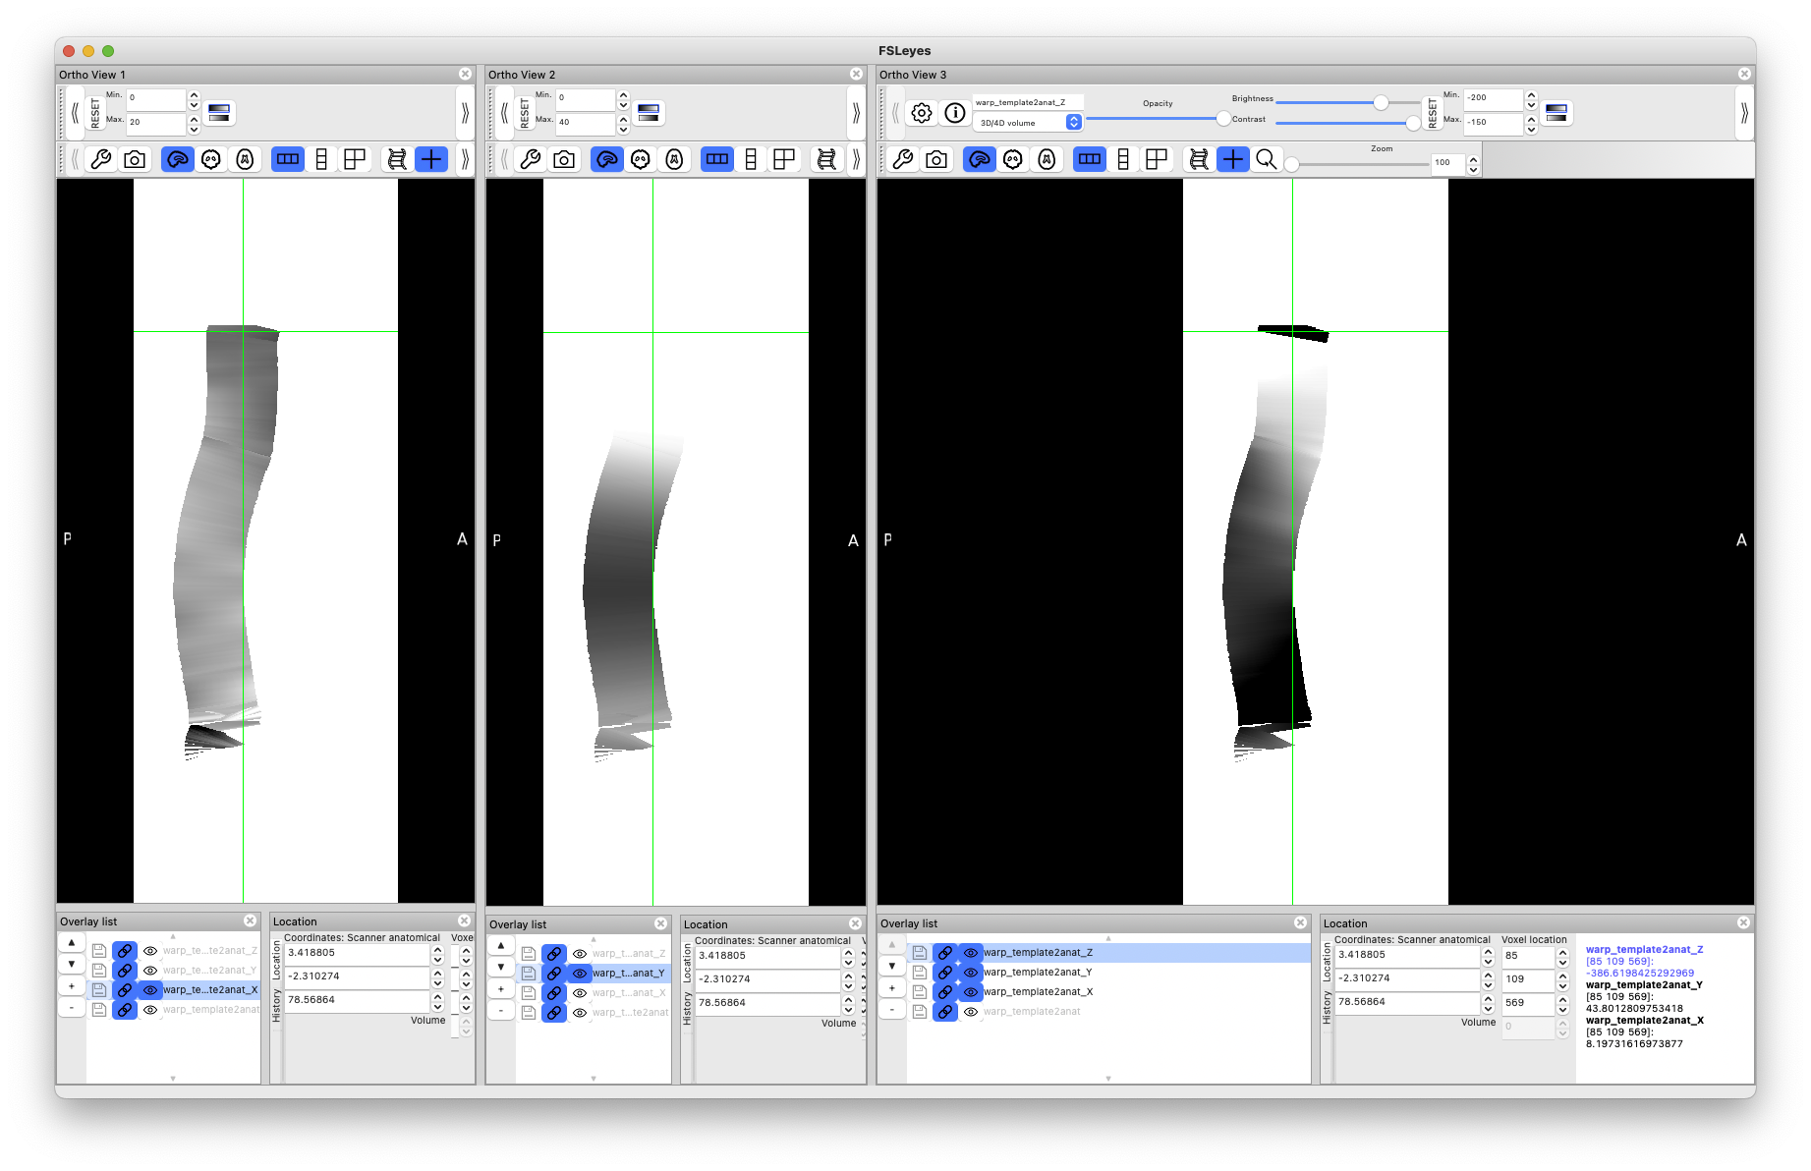The image size is (1811, 1171).
Task: Select the crosshair tool in Ortho View 1
Action: pyautogui.click(x=431, y=158)
